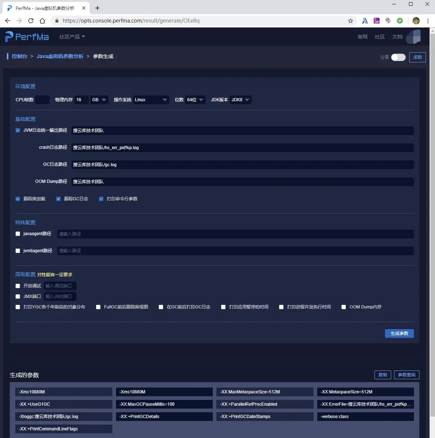The width and height of the screenshot is (435, 438).
Task: Open 位数 64位 dropdown
Action: pyautogui.click(x=195, y=100)
